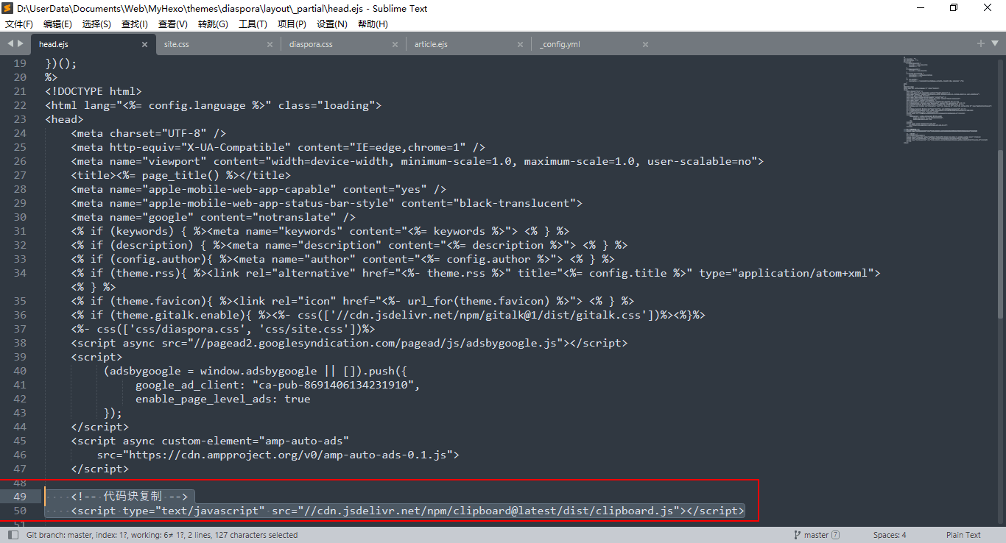Click the Git branch status text
Image resolution: width=1006 pixels, height=543 pixels.
tap(162, 535)
